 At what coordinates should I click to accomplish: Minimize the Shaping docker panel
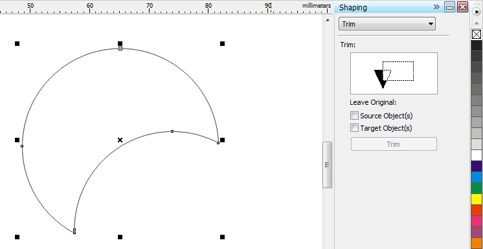pos(449,7)
